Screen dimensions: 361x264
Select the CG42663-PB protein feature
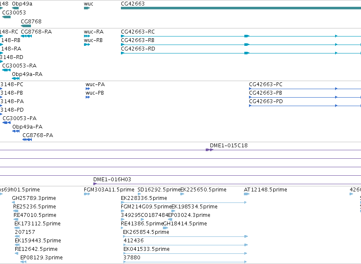[305, 97]
